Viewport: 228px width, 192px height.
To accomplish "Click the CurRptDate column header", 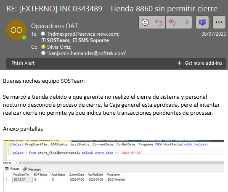I will [x=96, y=175].
